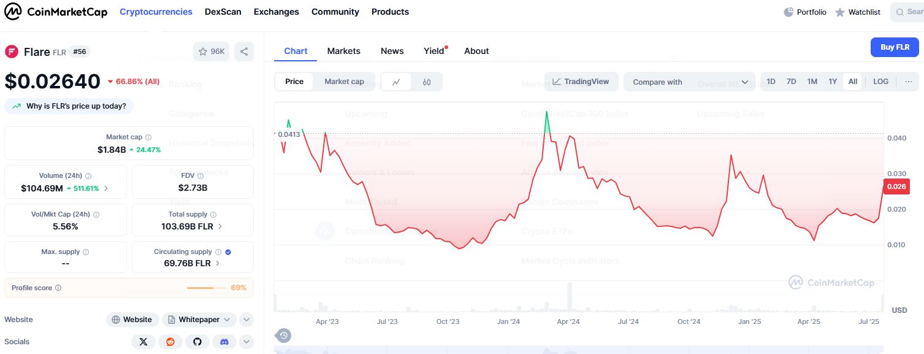This screenshot has height=354, width=924.
Task: Add Flare to watchlist with the 96K star
Action: point(211,52)
